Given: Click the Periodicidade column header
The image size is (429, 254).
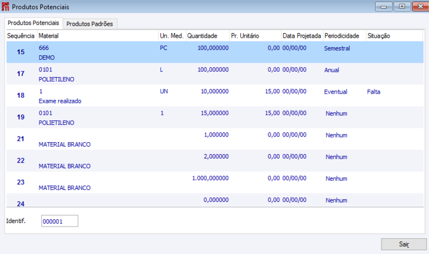Looking at the screenshot, I should (x=344, y=36).
